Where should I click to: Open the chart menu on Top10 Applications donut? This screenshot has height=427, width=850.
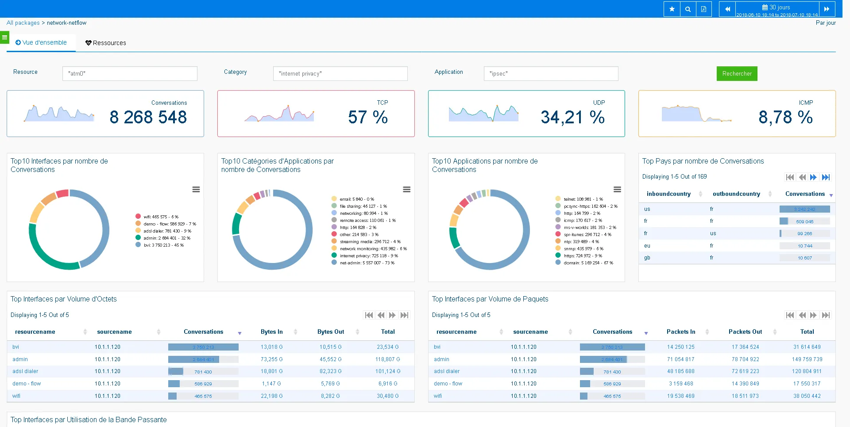(x=617, y=189)
